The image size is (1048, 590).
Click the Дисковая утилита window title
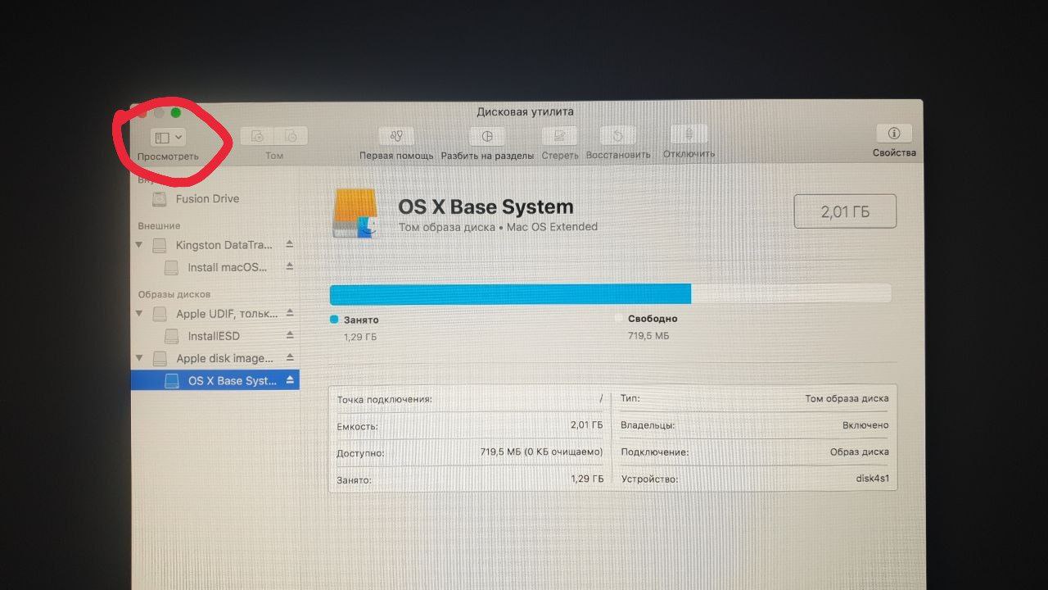tap(525, 111)
